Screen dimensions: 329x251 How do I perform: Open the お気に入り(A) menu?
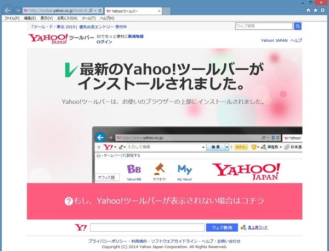67,18
